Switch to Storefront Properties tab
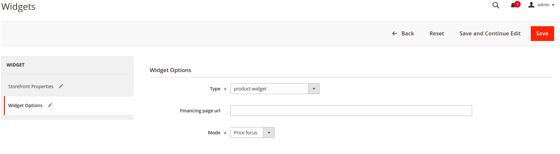The width and height of the screenshot is (560, 154). (x=31, y=87)
